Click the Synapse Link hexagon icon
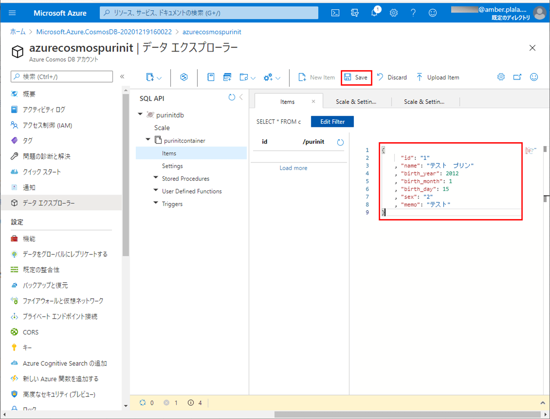This screenshot has height=419, width=550. point(184,77)
